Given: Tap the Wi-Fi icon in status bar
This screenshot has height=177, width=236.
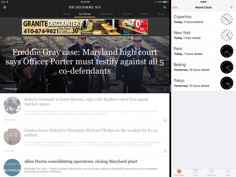Looking at the screenshot, I should 8,2.
